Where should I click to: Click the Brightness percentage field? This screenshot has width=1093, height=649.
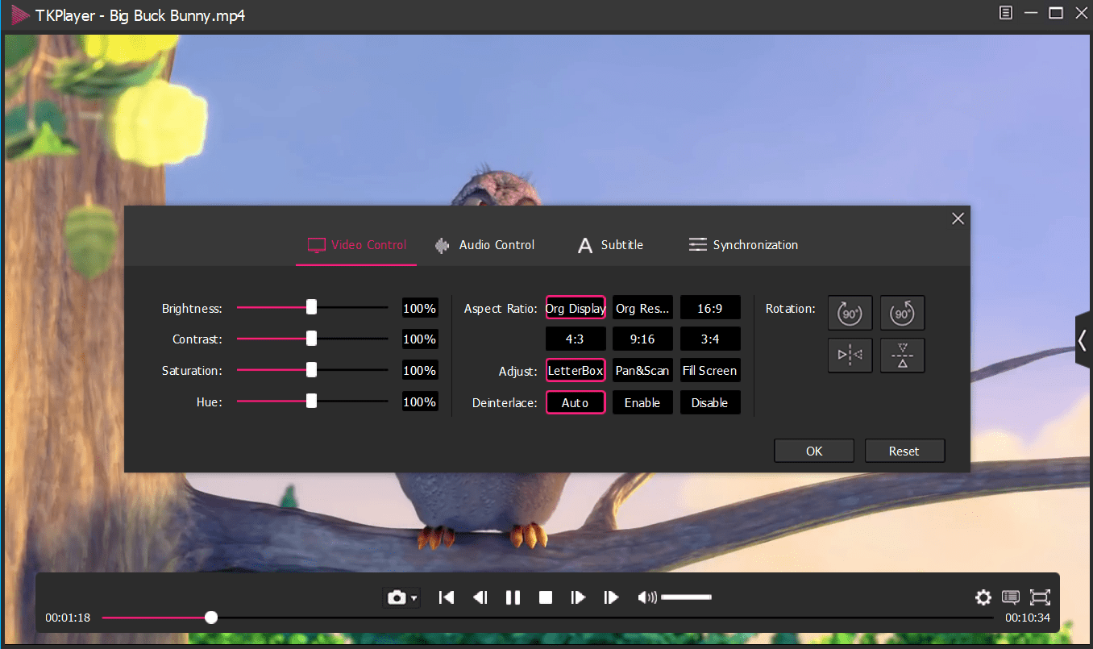point(420,308)
